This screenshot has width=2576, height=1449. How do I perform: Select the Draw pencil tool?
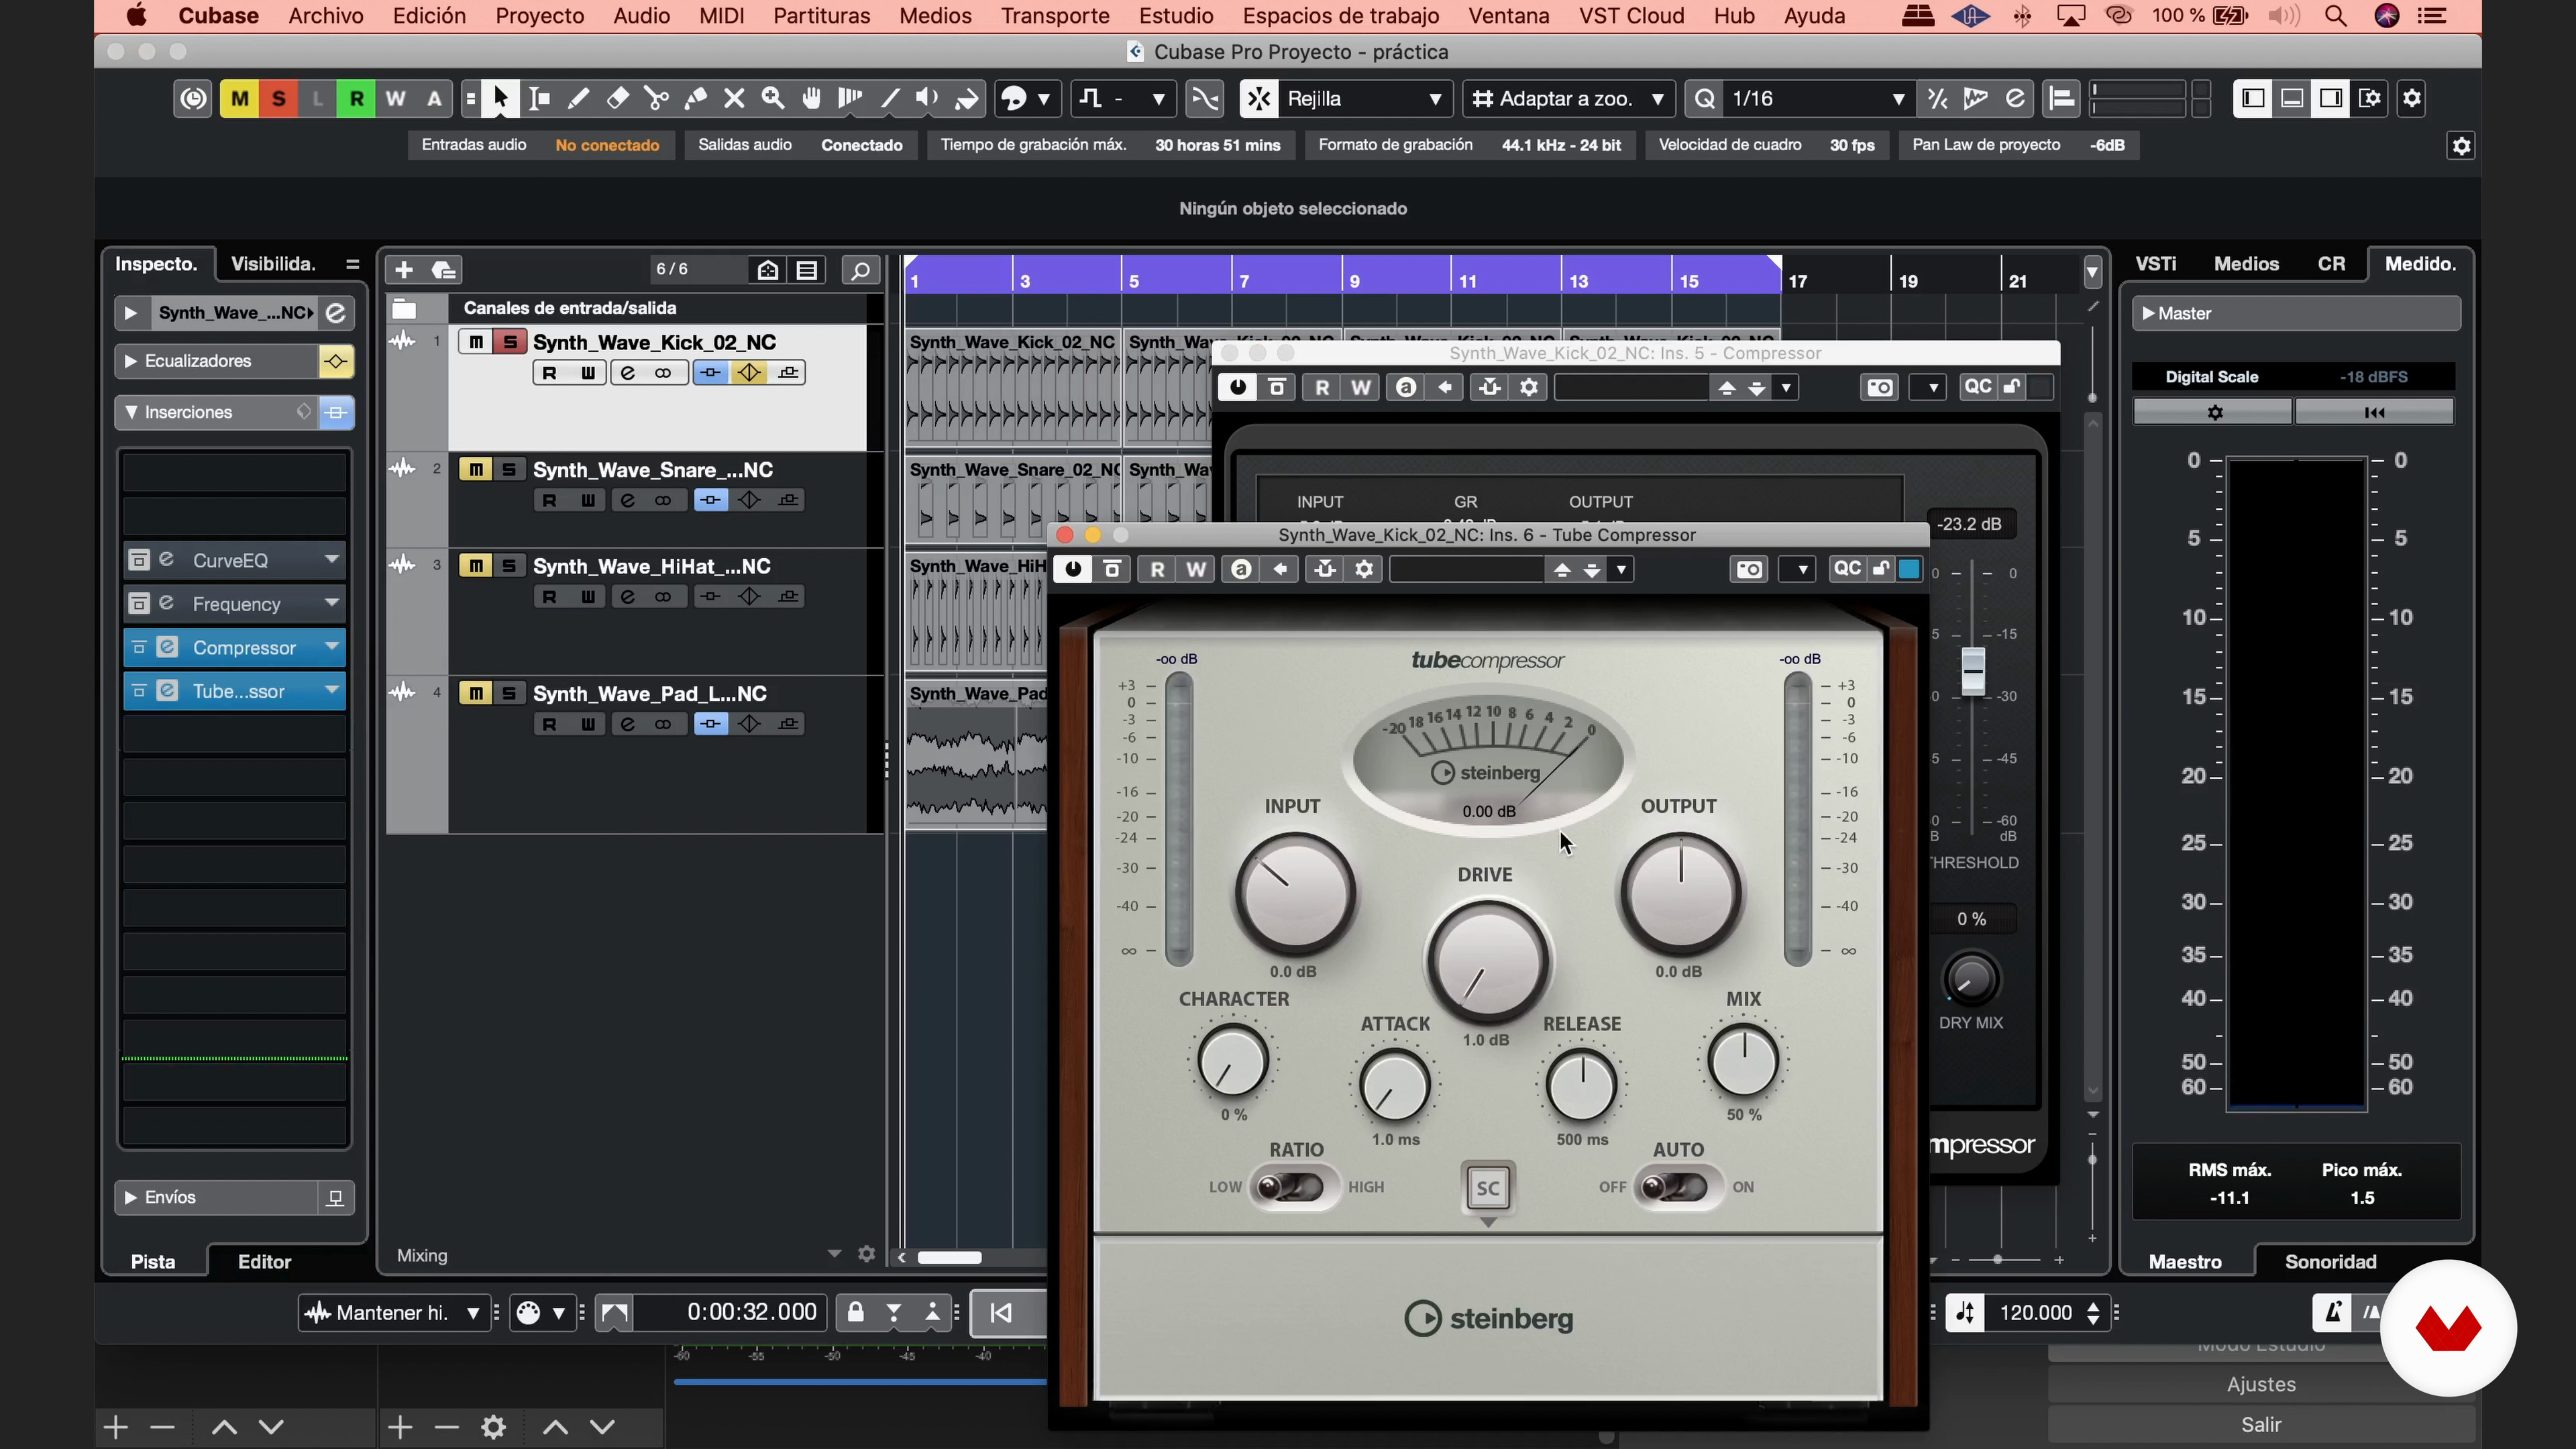578,98
